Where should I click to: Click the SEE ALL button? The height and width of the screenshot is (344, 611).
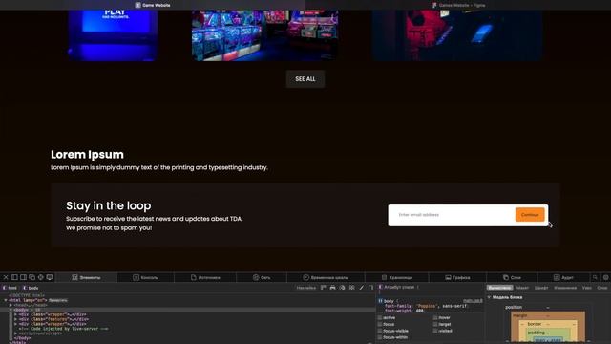[305, 78]
